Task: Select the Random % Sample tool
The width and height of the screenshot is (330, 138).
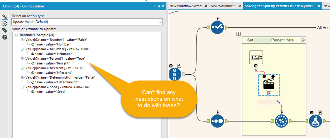Action: coord(281,121)
